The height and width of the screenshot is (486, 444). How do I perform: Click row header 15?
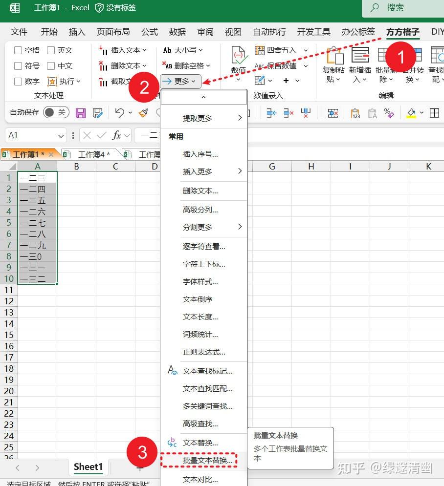9,335
